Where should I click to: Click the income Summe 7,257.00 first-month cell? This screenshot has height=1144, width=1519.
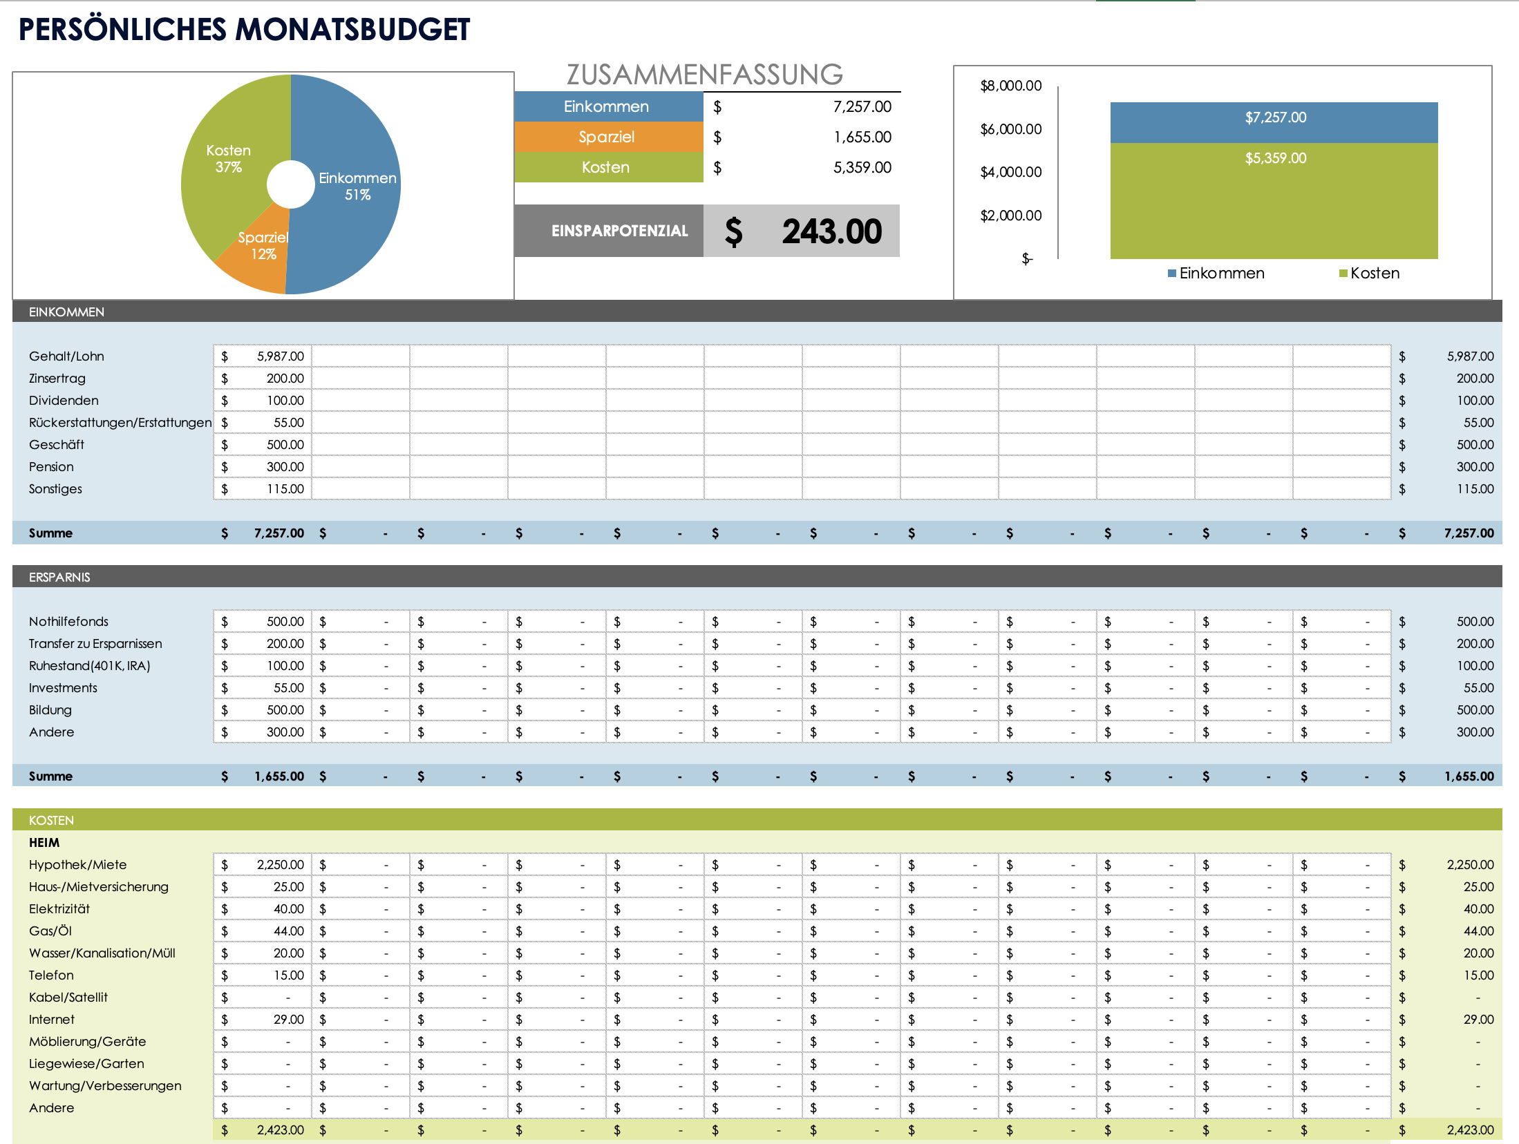click(263, 533)
